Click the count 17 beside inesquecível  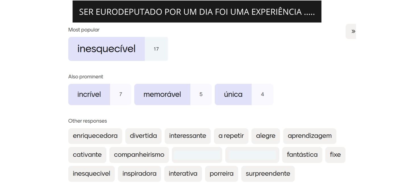tap(156, 49)
